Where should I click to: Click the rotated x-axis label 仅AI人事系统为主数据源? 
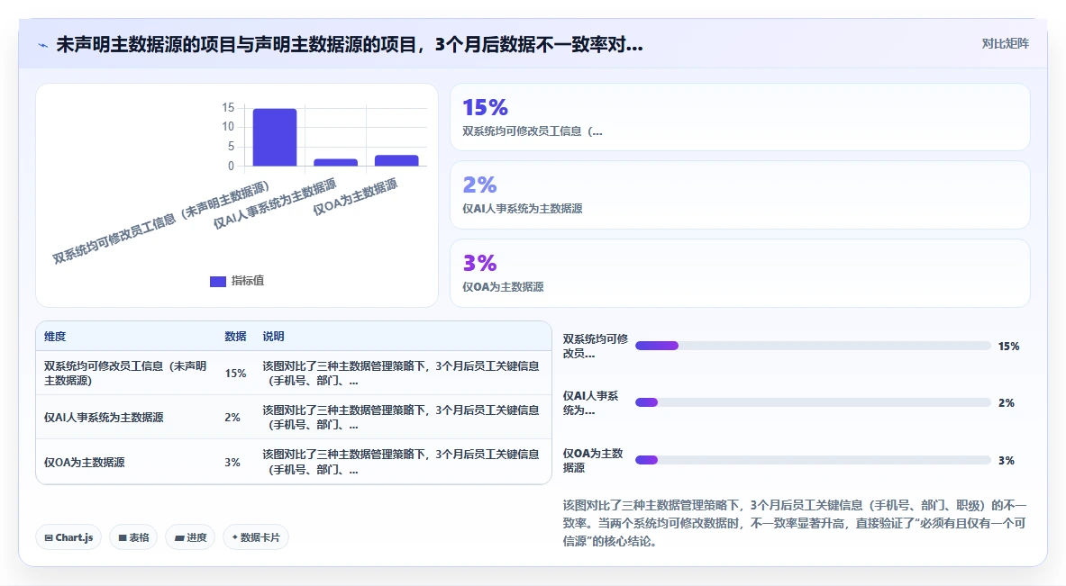coord(275,203)
